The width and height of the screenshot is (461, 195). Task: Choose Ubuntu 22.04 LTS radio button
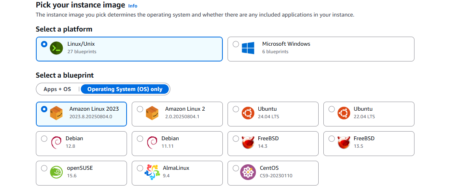(332, 109)
